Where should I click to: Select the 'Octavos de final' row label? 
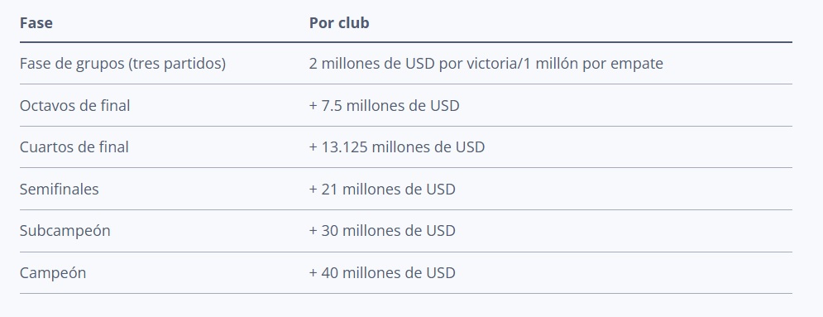pos(74,105)
